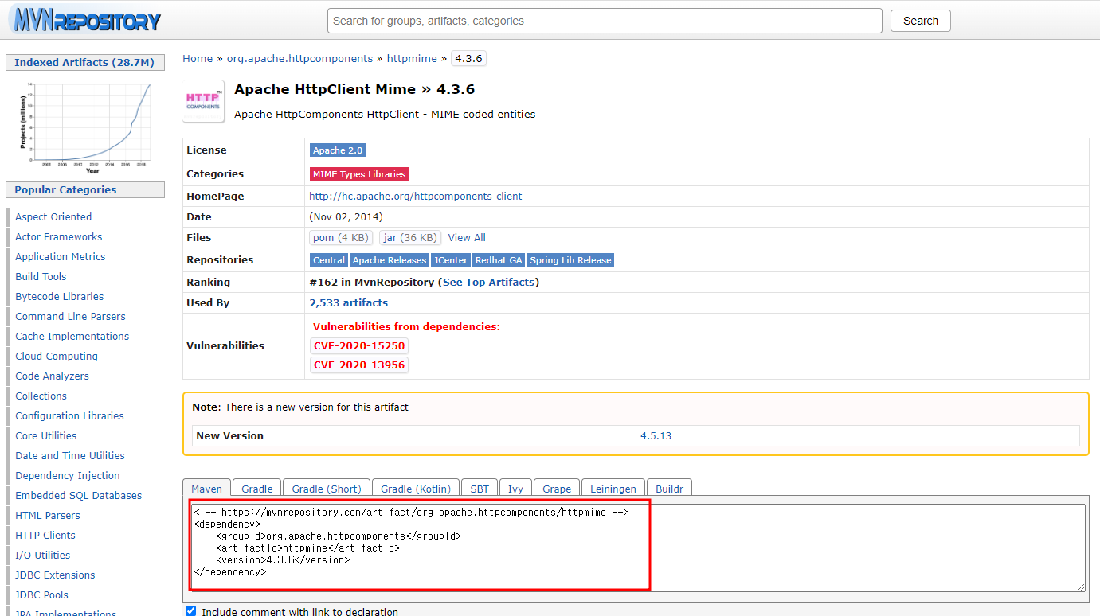This screenshot has height=616, width=1100.
Task: Click inside the Maven dependency snippet textarea
Action: point(637,548)
